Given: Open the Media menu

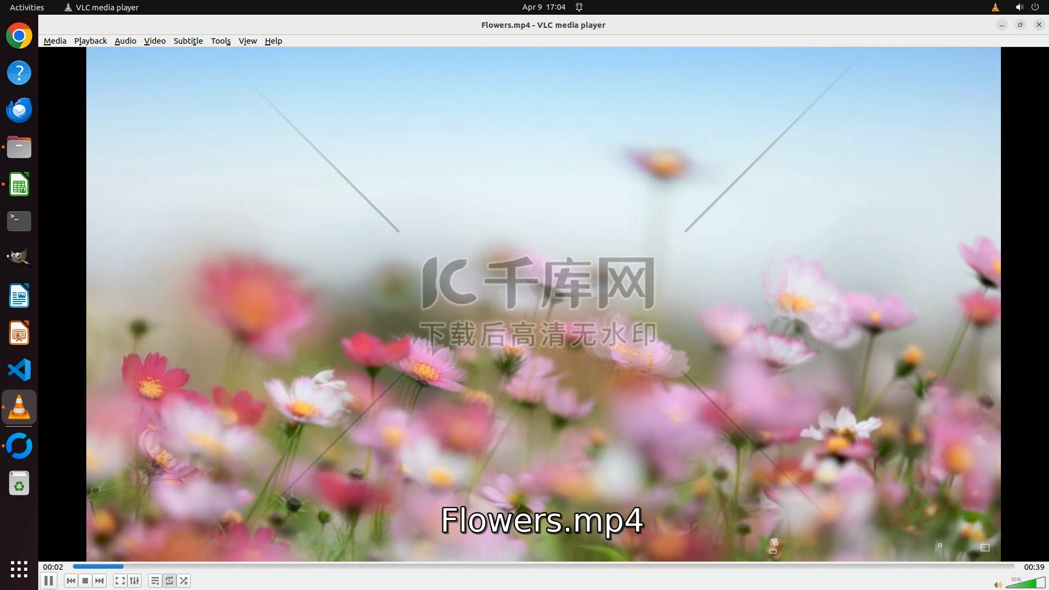Looking at the screenshot, I should pyautogui.click(x=55, y=41).
